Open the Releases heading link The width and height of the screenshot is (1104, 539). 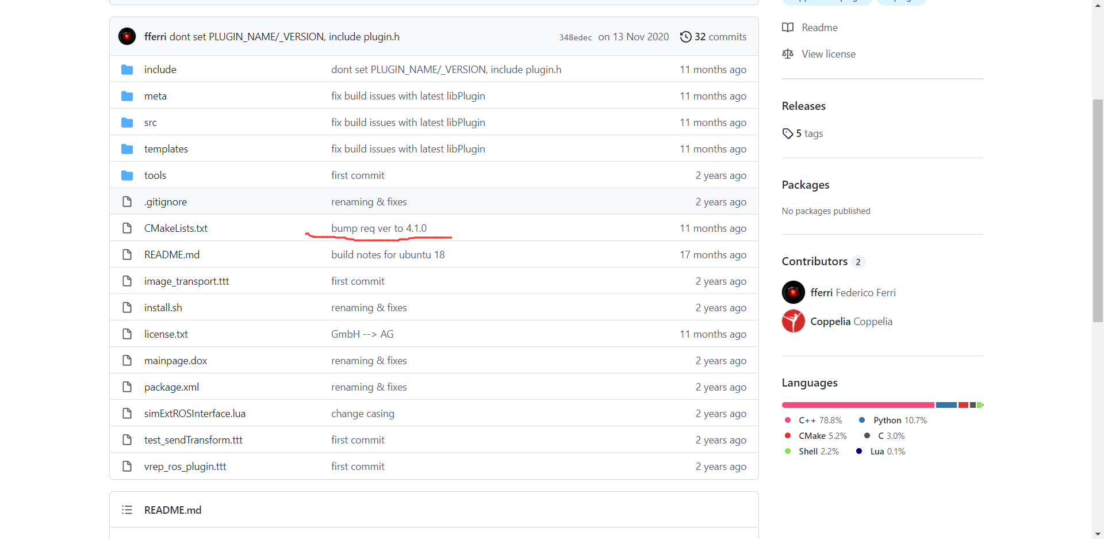(804, 106)
